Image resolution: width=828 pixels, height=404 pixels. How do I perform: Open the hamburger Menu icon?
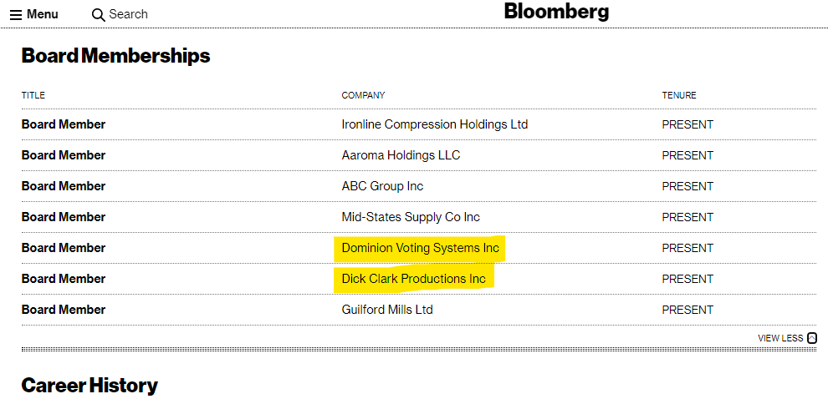coord(16,15)
